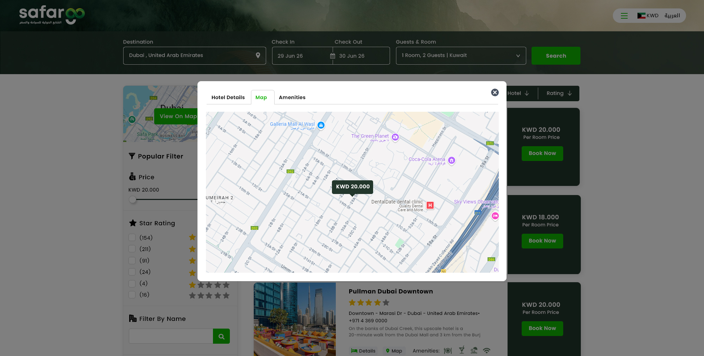
Task: Click the filter-by-name search magnifier button
Action: click(x=221, y=336)
